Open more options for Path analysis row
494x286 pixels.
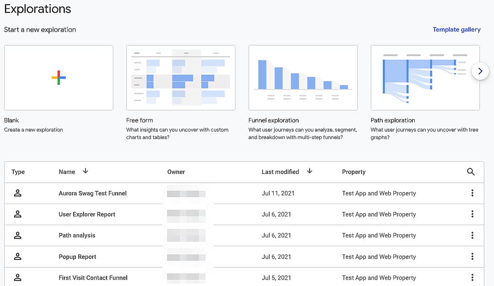pyautogui.click(x=472, y=235)
